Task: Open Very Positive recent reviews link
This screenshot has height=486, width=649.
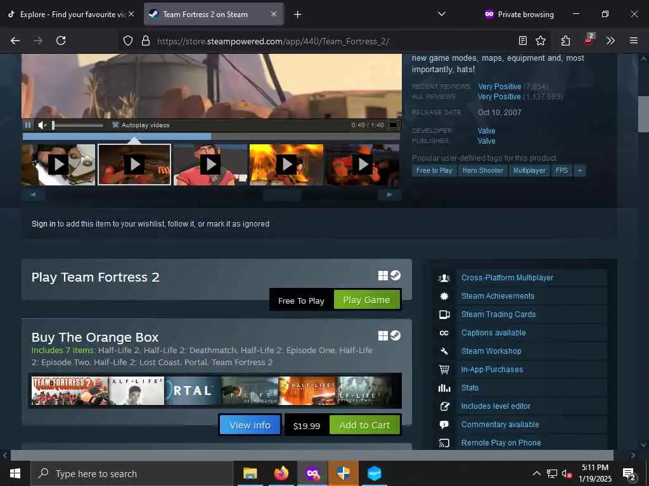Action: [x=499, y=86]
